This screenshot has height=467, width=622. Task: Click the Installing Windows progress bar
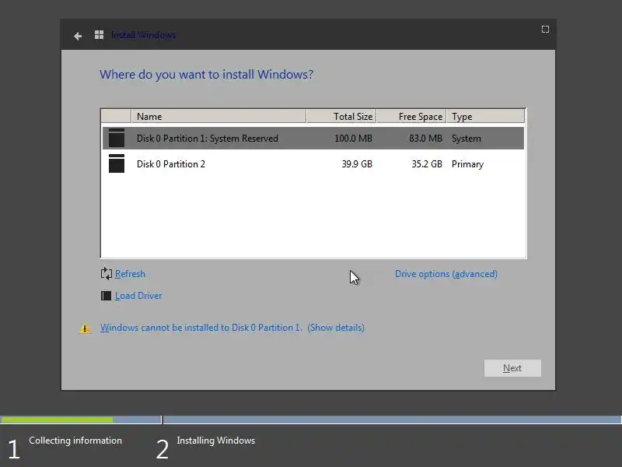click(x=392, y=420)
